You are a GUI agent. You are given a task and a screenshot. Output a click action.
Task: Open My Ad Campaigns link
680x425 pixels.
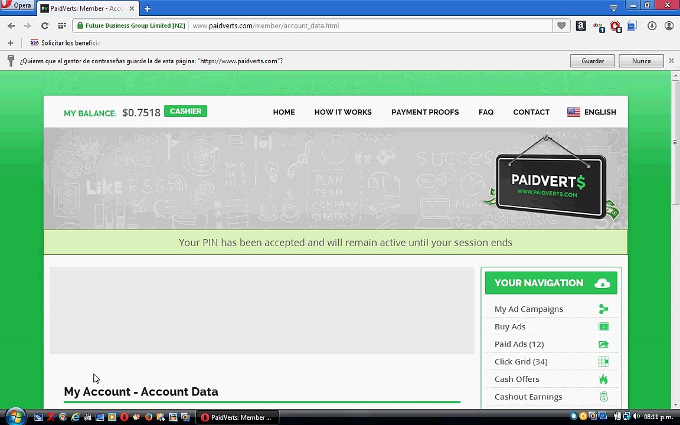coord(529,309)
